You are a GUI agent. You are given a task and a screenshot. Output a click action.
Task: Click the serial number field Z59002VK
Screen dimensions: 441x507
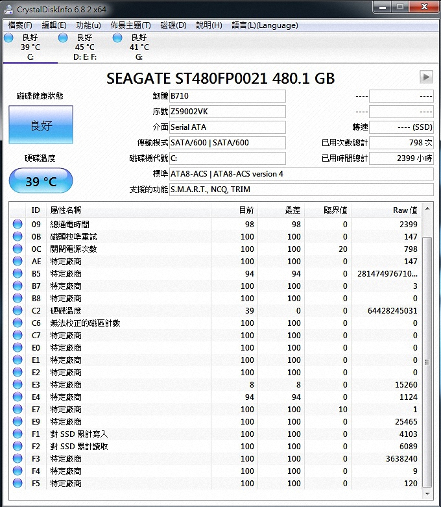pos(228,112)
